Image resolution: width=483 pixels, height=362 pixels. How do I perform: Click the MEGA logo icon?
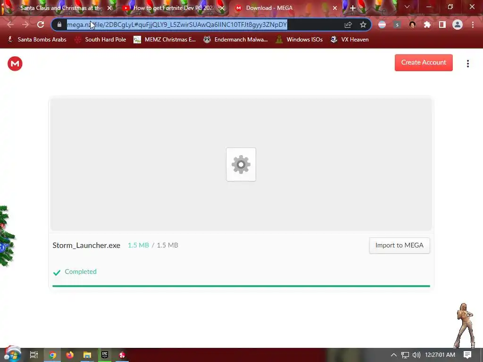click(x=15, y=64)
